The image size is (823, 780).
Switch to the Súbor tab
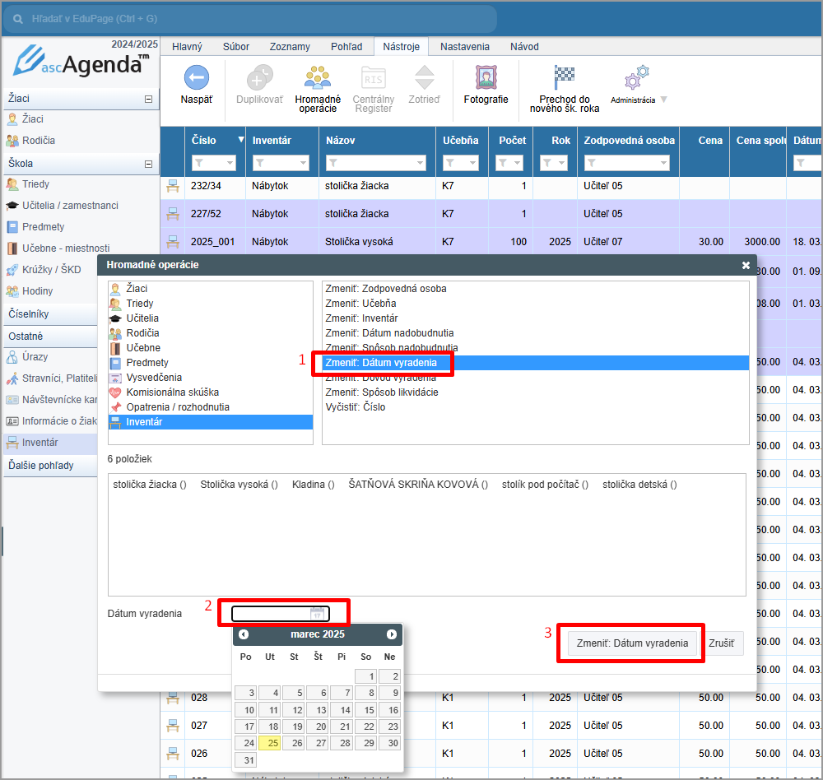coord(236,47)
